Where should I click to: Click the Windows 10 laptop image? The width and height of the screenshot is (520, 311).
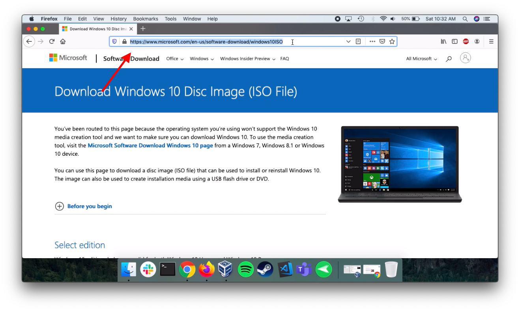click(x=400, y=164)
